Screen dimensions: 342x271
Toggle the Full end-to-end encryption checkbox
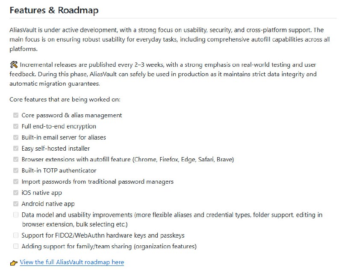[x=16, y=126]
